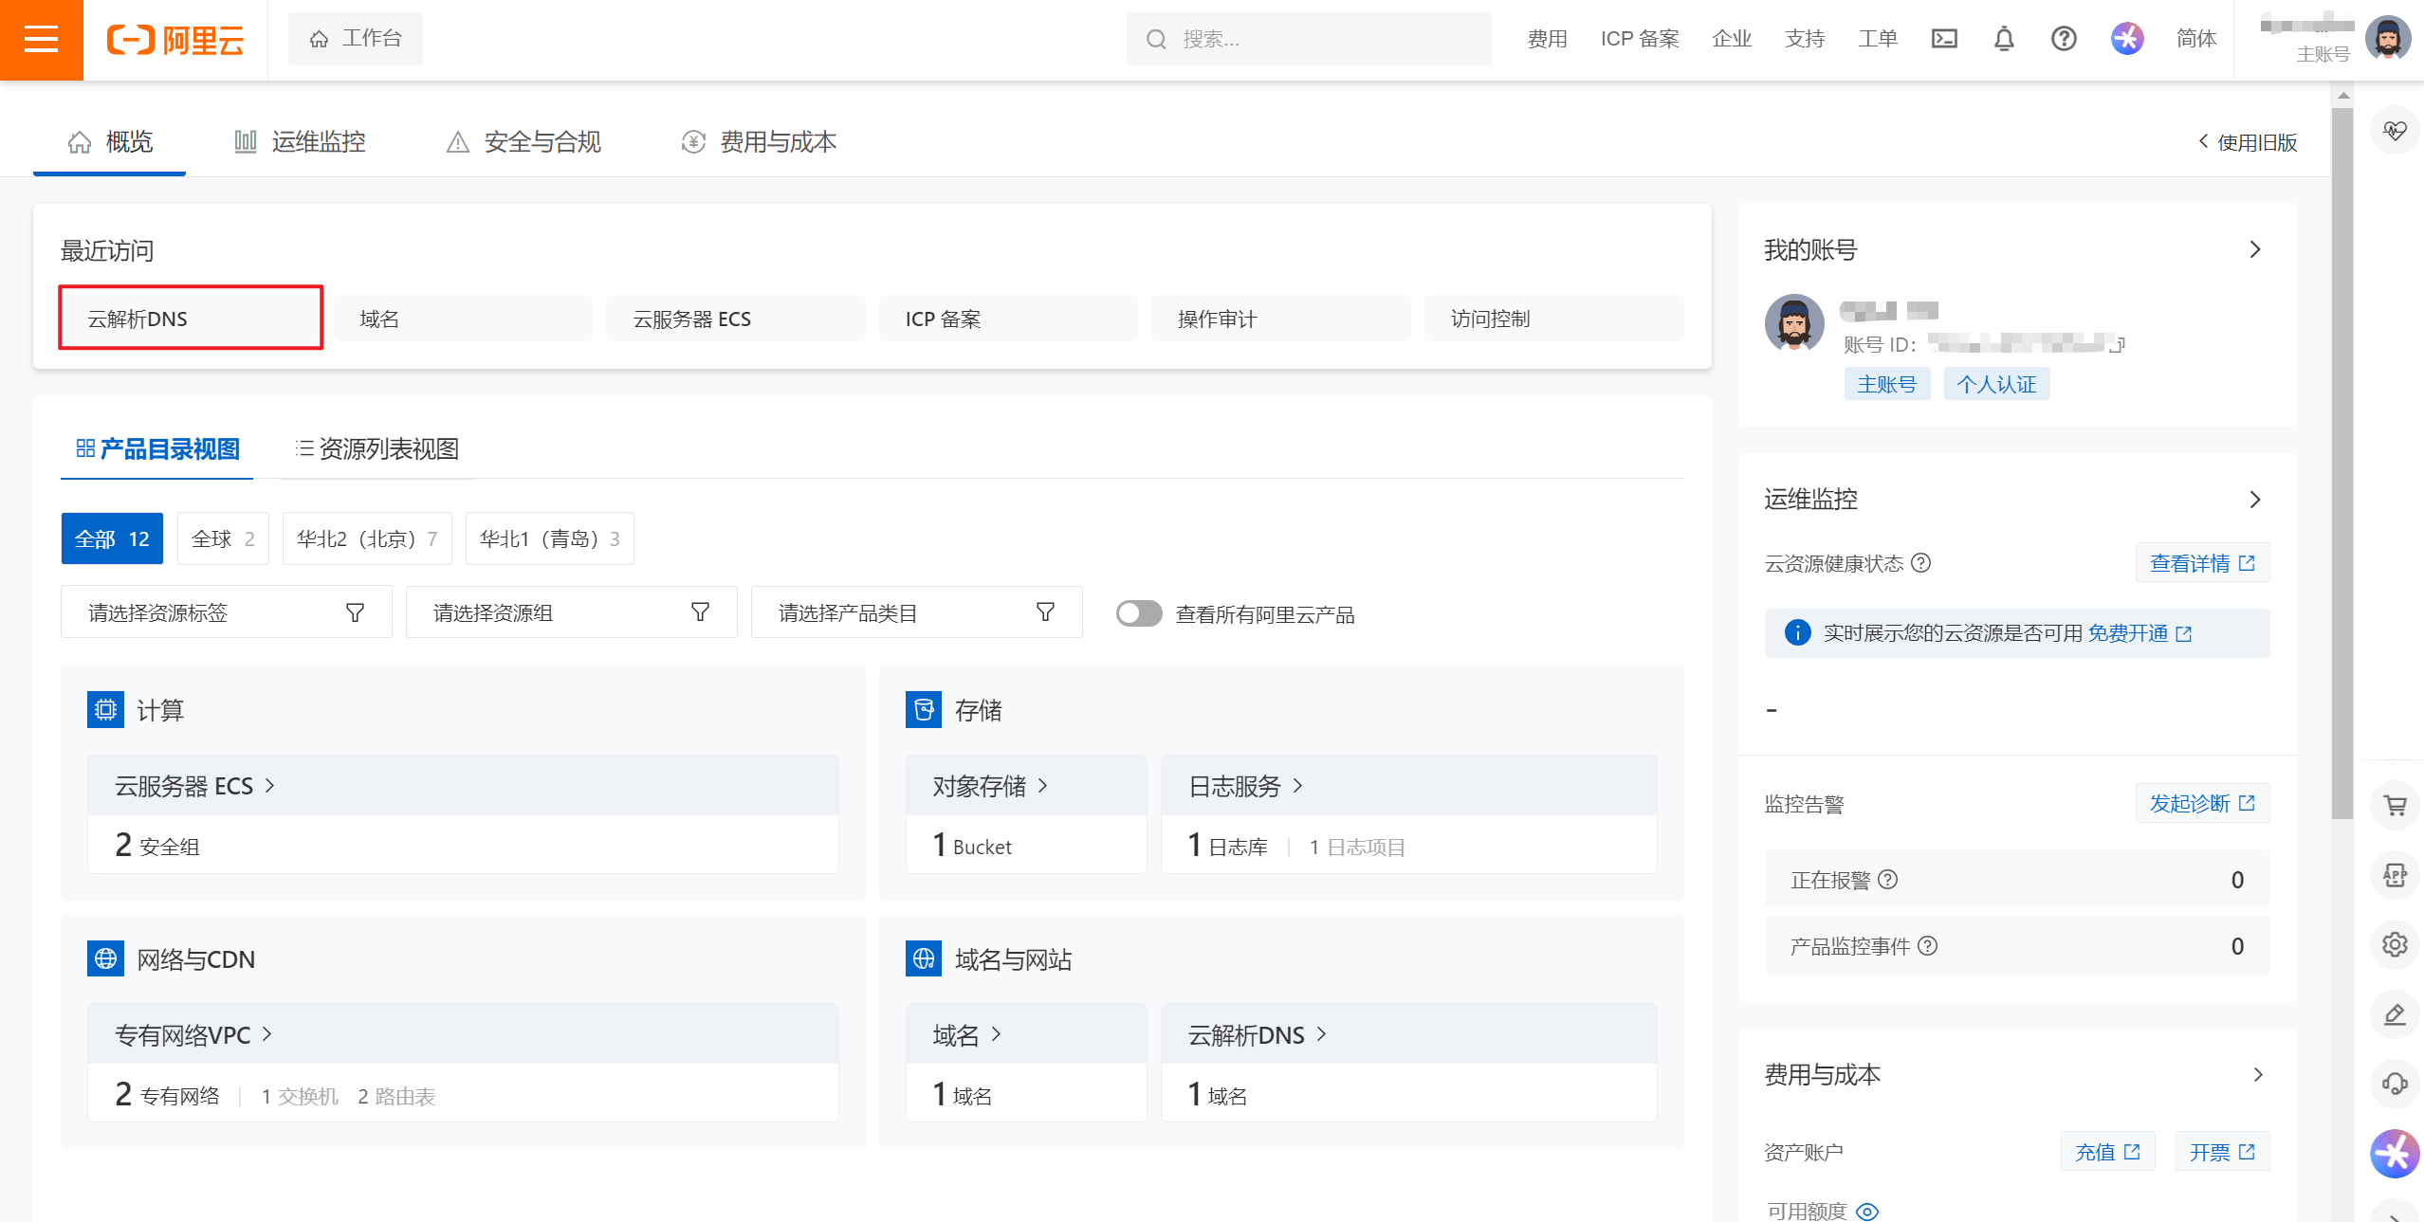Click the 计算 category icon
Image resolution: width=2424 pixels, height=1222 pixels.
click(x=105, y=709)
